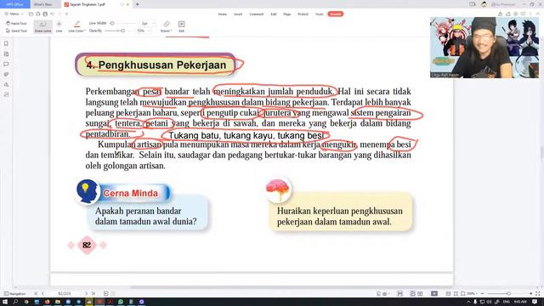This screenshot has width=544, height=306.
Task: Activate the Draw Curve tool
Action: pos(42,26)
